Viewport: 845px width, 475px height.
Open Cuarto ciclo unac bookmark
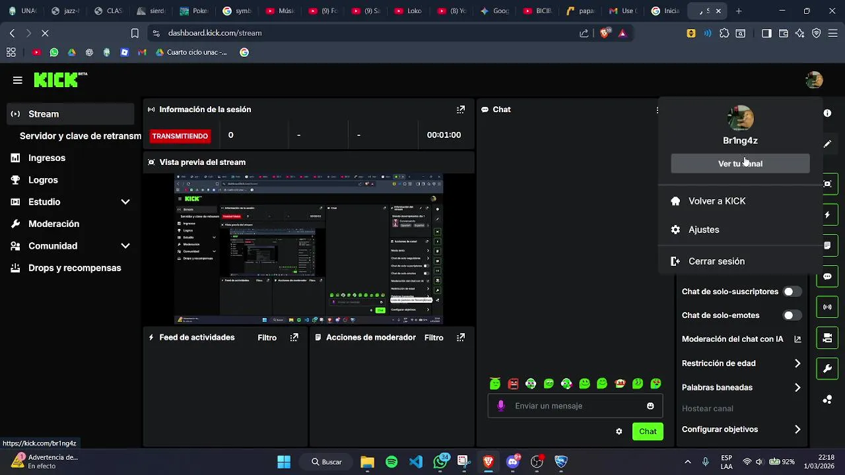191,52
